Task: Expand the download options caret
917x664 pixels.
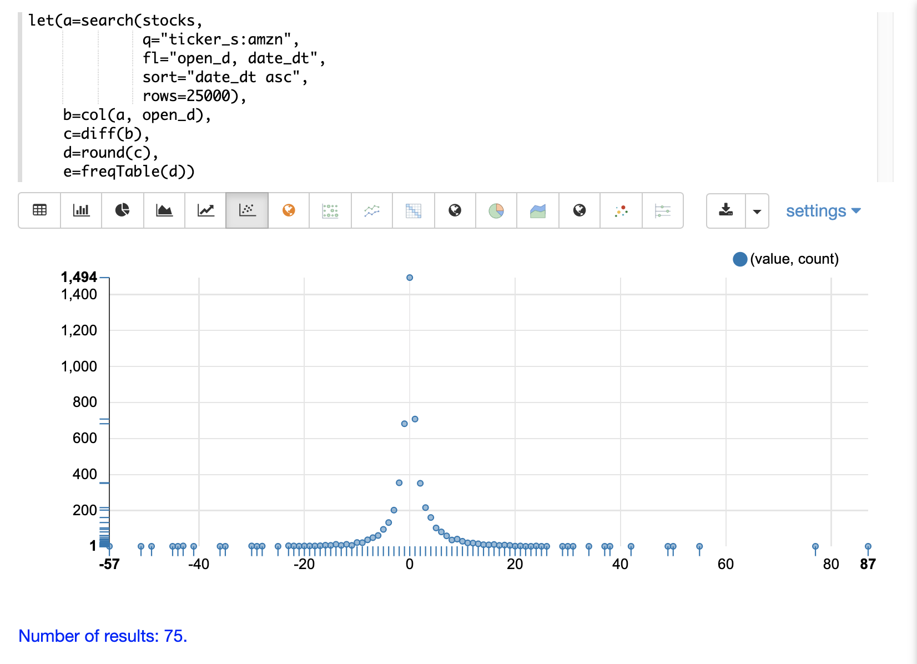Action: [757, 211]
